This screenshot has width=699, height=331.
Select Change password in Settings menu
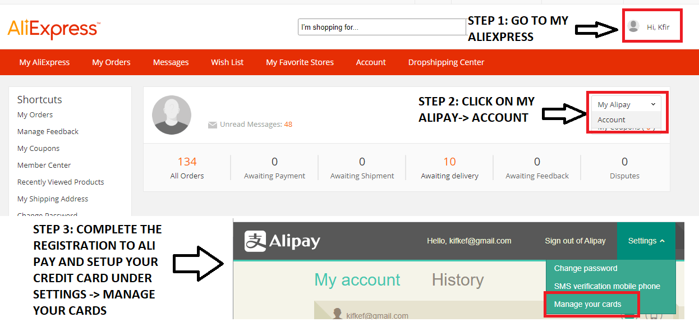coord(586,268)
